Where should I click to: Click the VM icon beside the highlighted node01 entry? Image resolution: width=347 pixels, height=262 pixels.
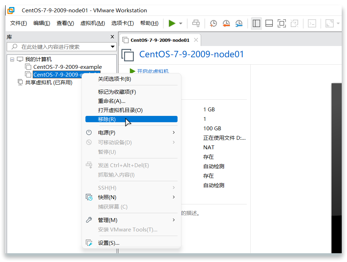point(28,74)
